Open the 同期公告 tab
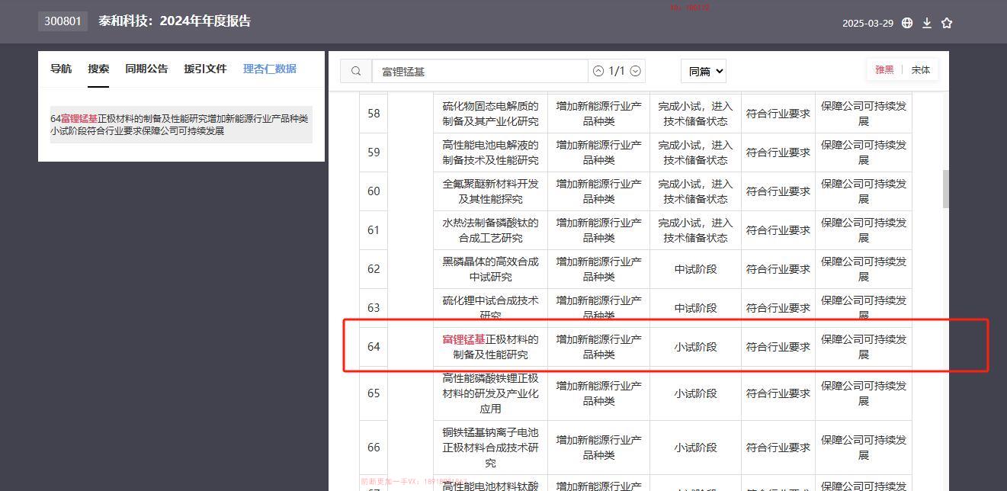The height and width of the screenshot is (491, 1007). (146, 69)
